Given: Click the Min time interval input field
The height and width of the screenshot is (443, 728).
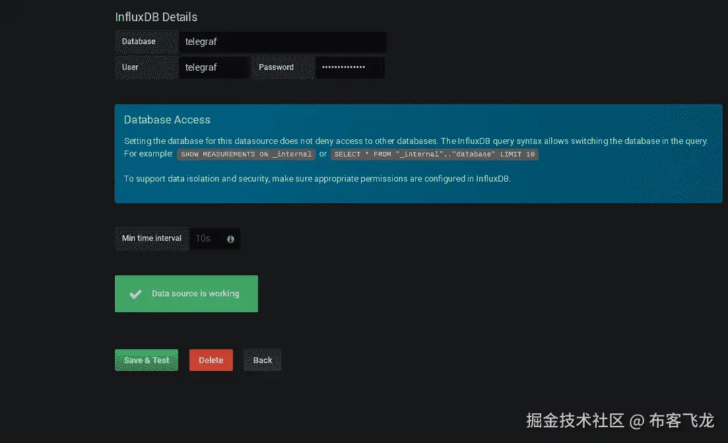Looking at the screenshot, I should (x=215, y=239).
